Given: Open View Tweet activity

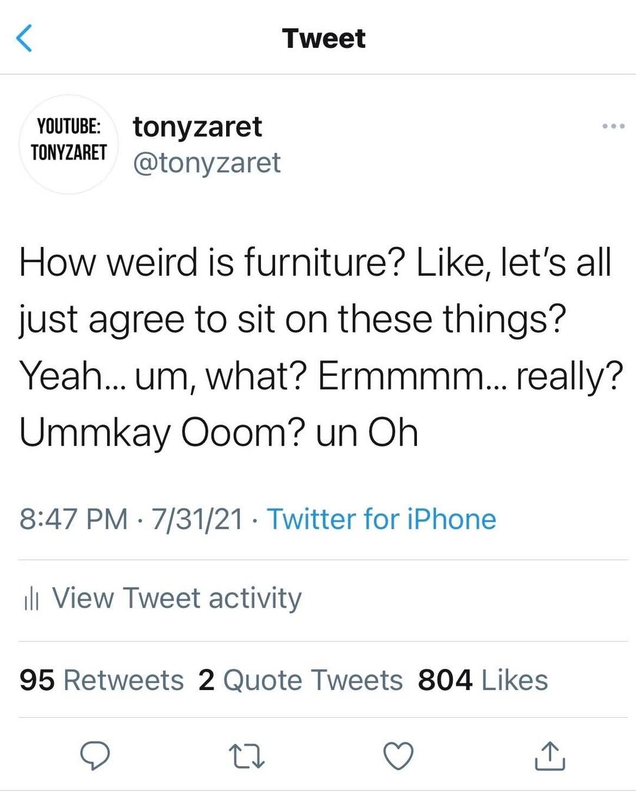Looking at the screenshot, I should pyautogui.click(x=177, y=598).
